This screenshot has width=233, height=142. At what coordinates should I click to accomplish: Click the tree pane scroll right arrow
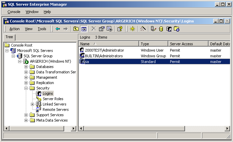pos(74,128)
